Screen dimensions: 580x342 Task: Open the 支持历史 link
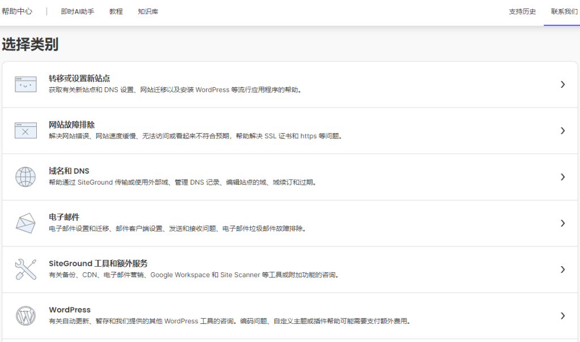[521, 11]
